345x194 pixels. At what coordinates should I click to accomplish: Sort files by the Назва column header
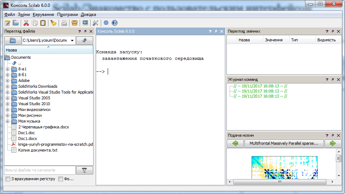pos(49,50)
